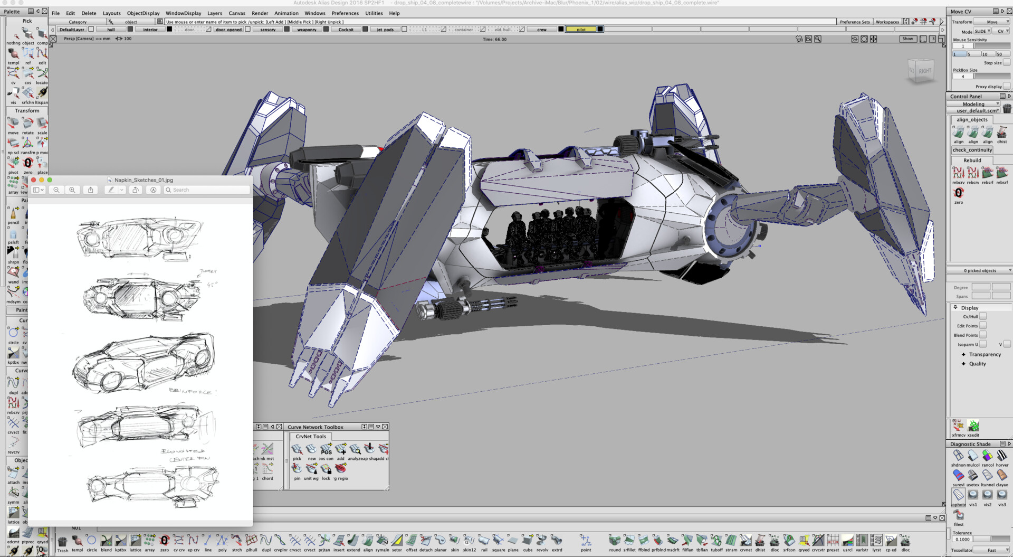This screenshot has width=1013, height=557.
Task: Click the horver diagnostic shade icon
Action: [x=1001, y=456]
